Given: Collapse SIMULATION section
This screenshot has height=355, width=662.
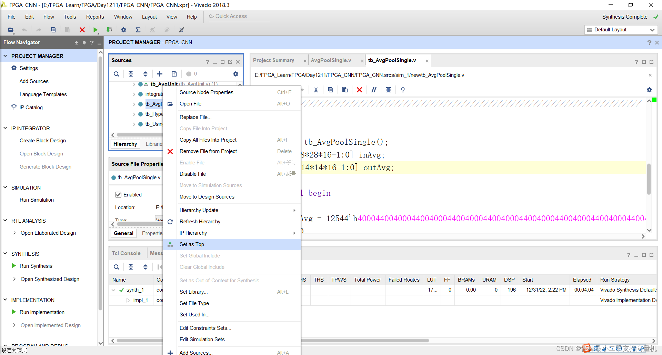Looking at the screenshot, I should 5,187.
